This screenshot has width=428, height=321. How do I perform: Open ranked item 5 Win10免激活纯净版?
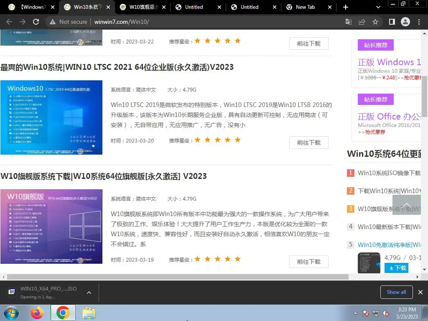[x=389, y=245]
